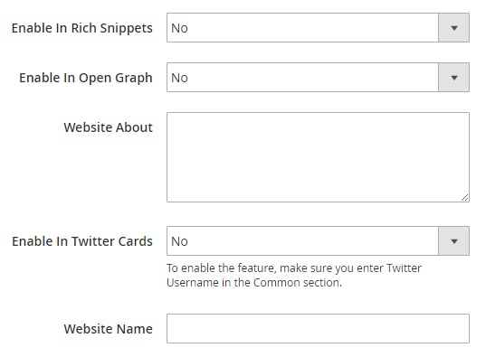
Task: Click the Rich Snippets dropdown arrow icon
Action: tap(454, 28)
